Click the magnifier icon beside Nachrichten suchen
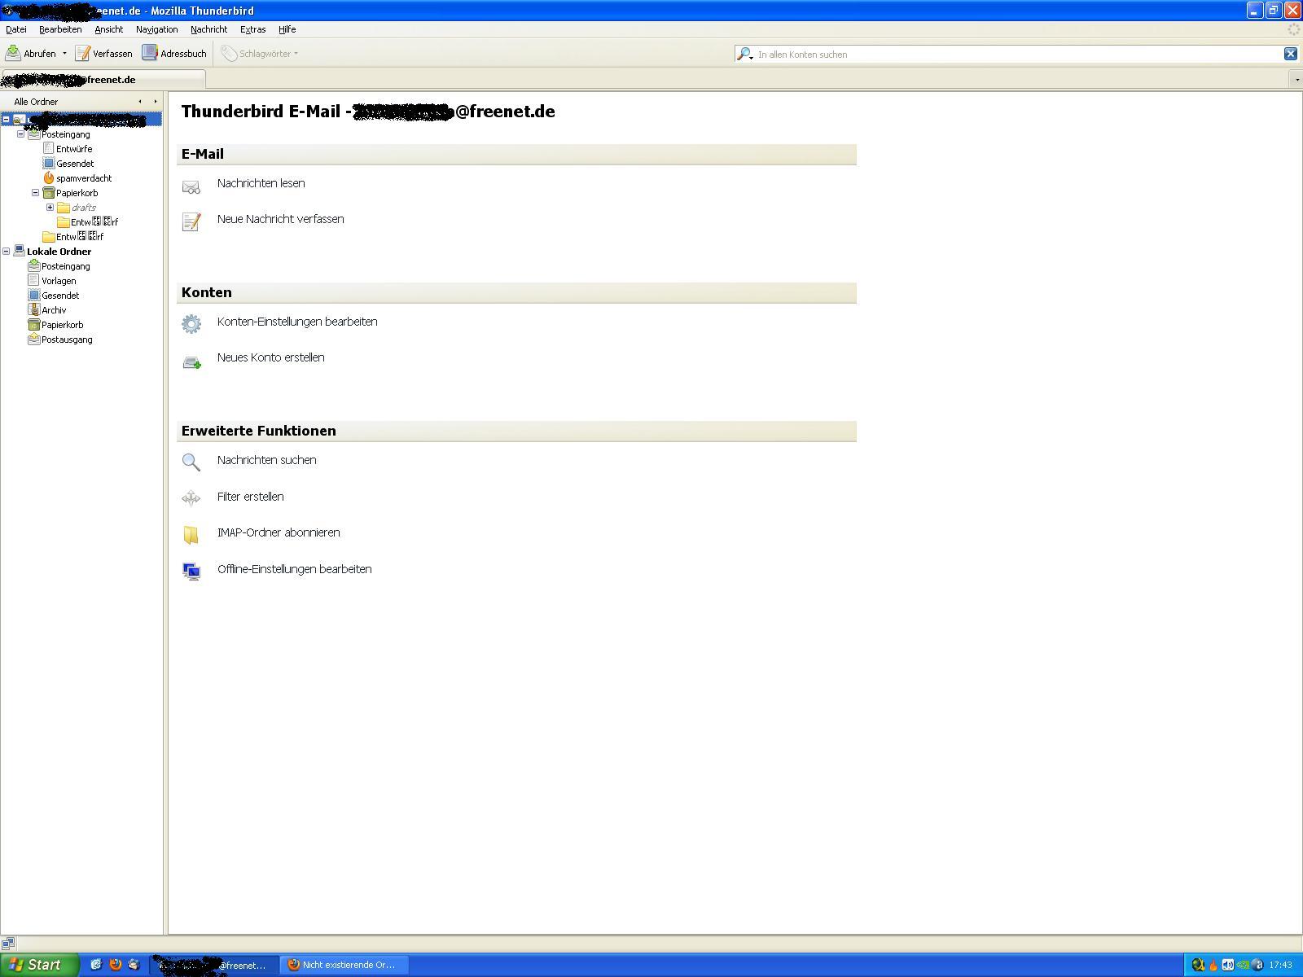This screenshot has height=977, width=1303. tap(191, 462)
